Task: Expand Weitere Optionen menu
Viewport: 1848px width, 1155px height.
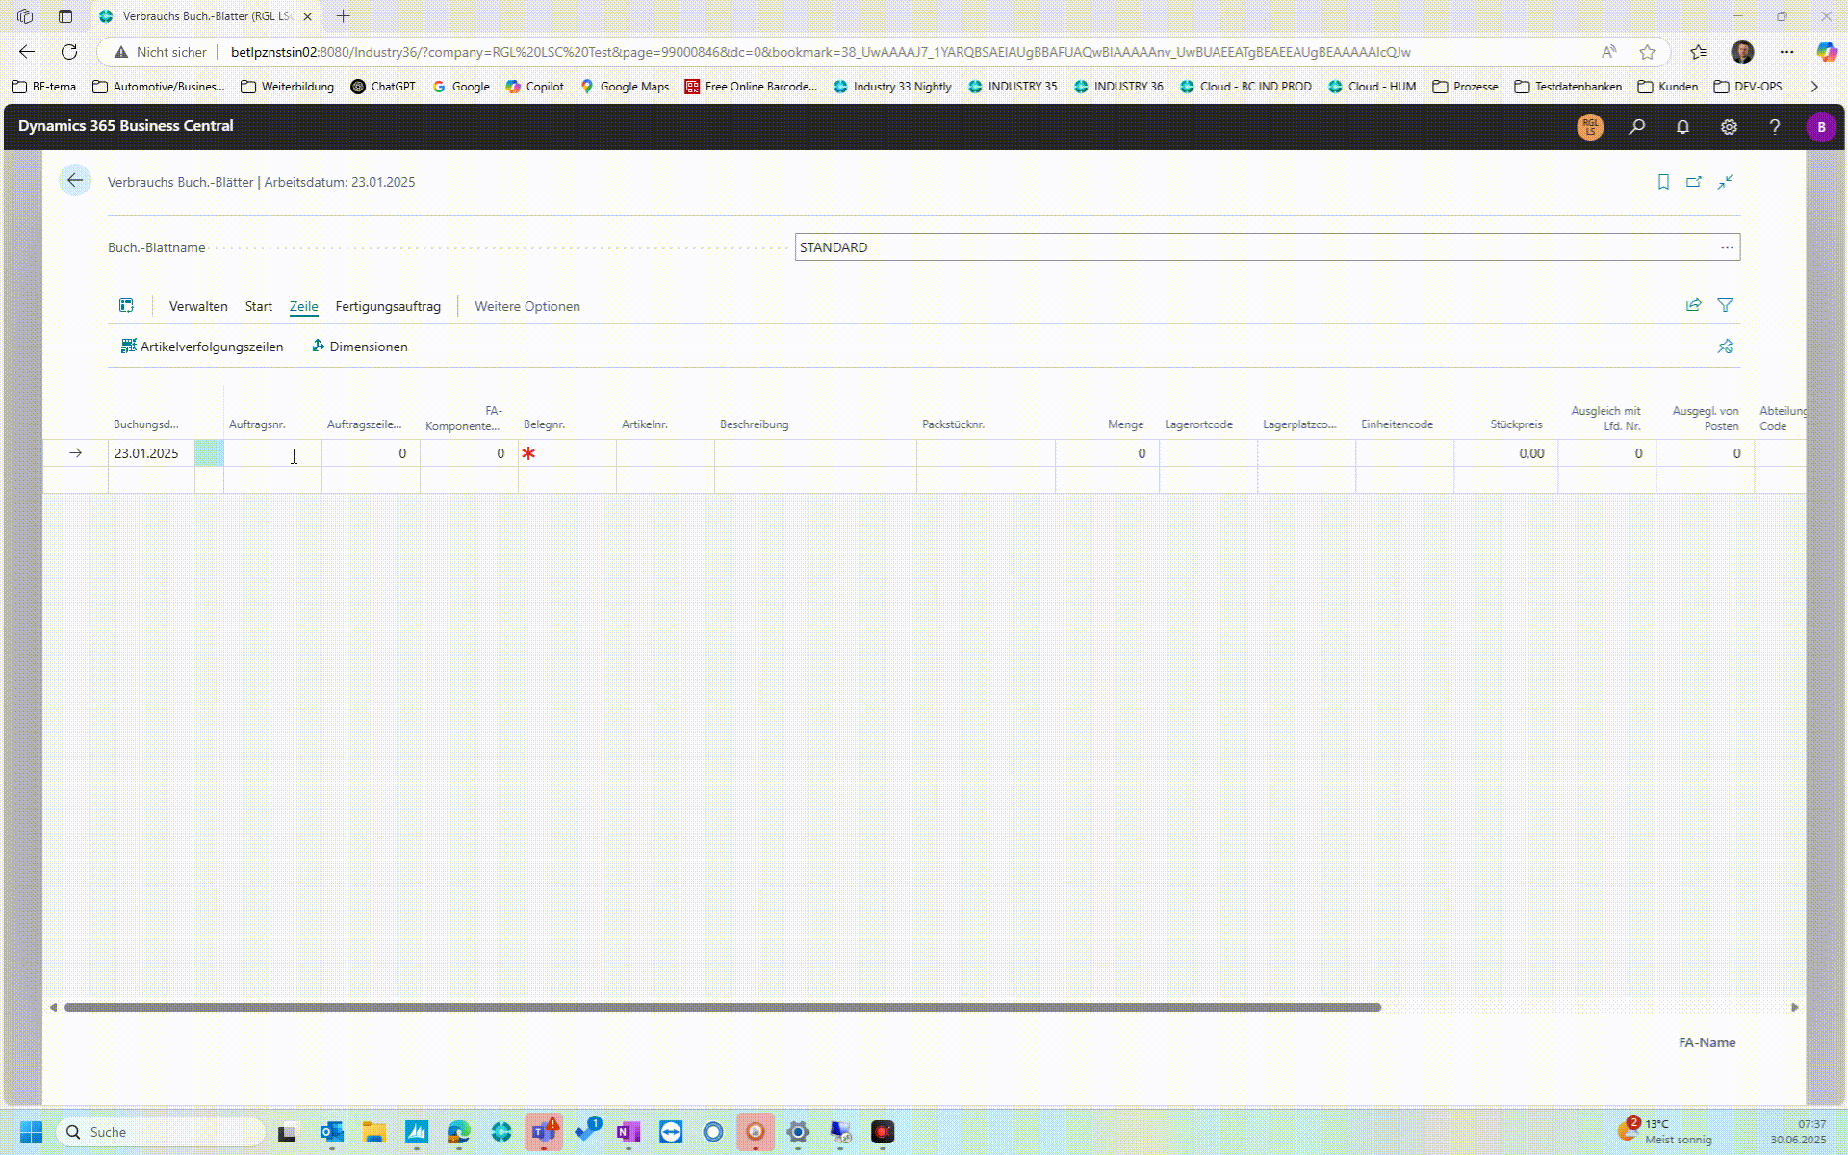Action: (x=526, y=306)
